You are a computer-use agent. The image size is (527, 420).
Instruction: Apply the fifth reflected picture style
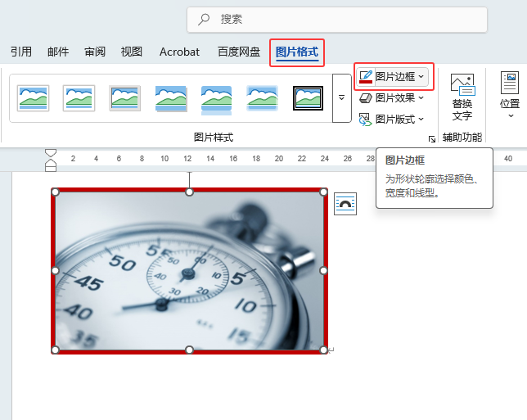tap(216, 100)
